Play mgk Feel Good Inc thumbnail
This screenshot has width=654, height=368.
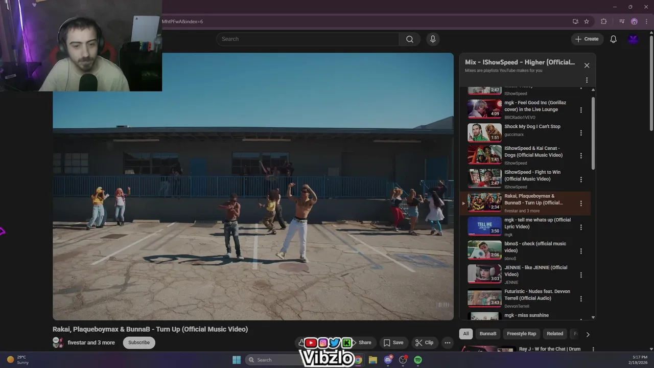pyautogui.click(x=484, y=108)
